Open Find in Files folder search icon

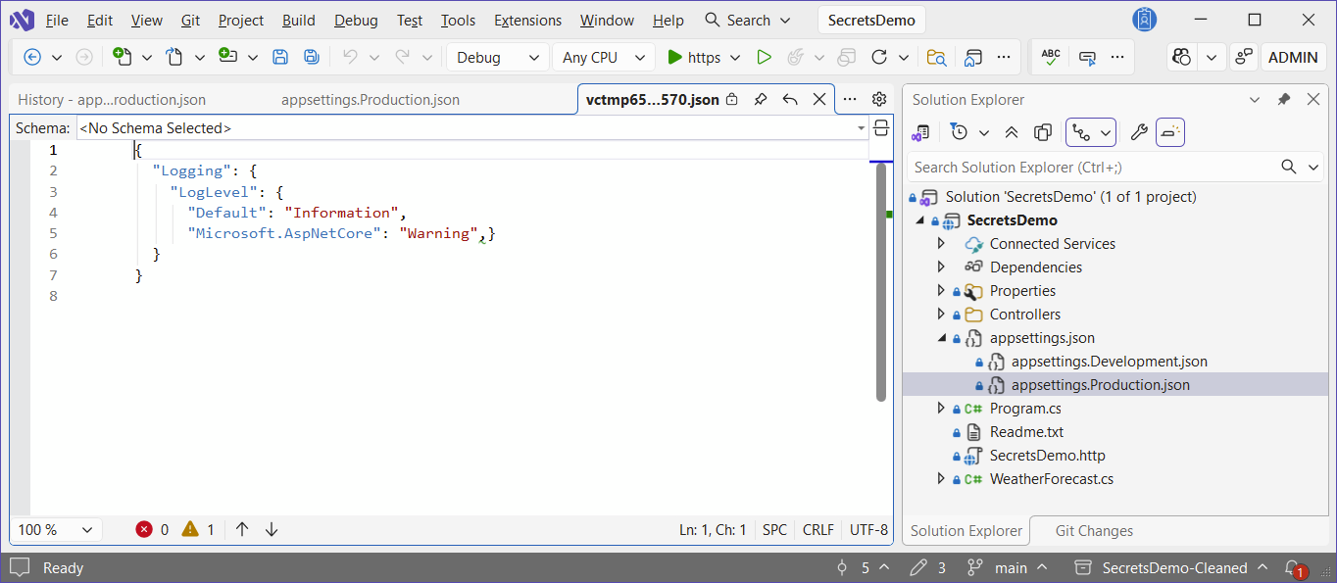click(x=936, y=58)
